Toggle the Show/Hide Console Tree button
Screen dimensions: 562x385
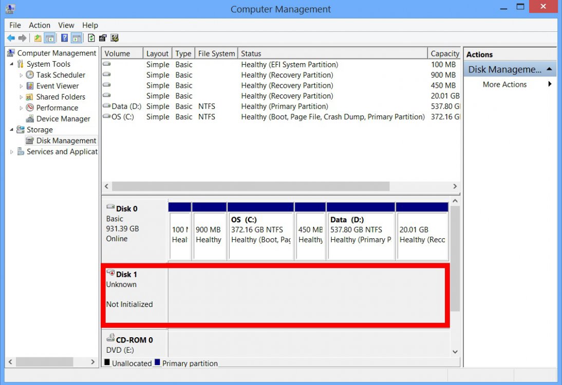pos(50,38)
